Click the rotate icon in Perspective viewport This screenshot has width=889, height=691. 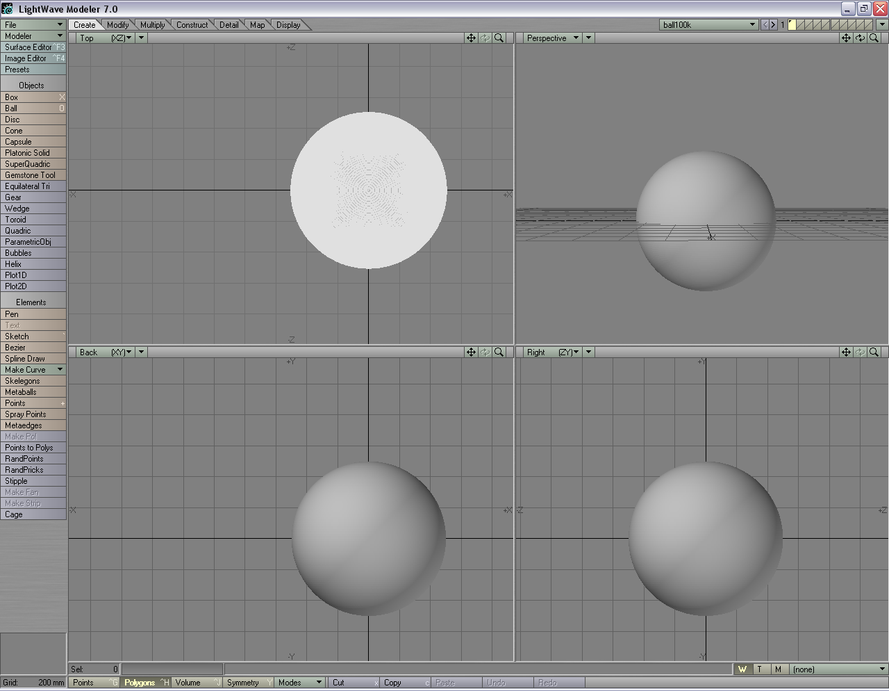[x=860, y=38]
